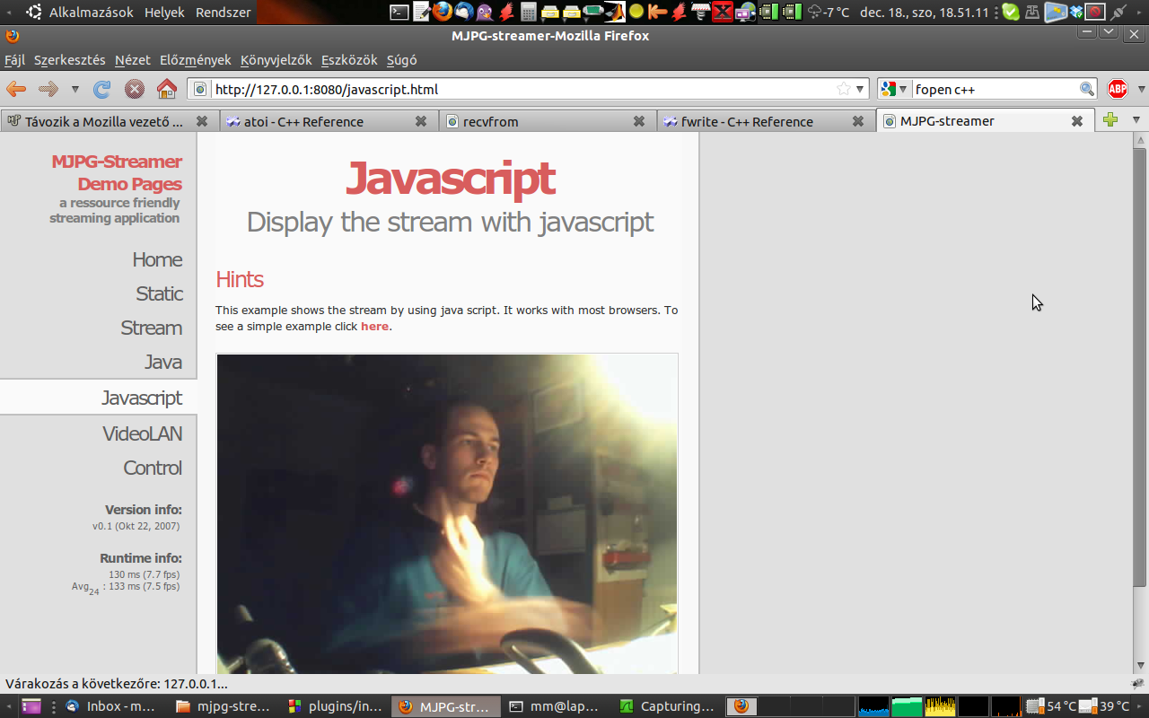Open the Stream page link

151,328
